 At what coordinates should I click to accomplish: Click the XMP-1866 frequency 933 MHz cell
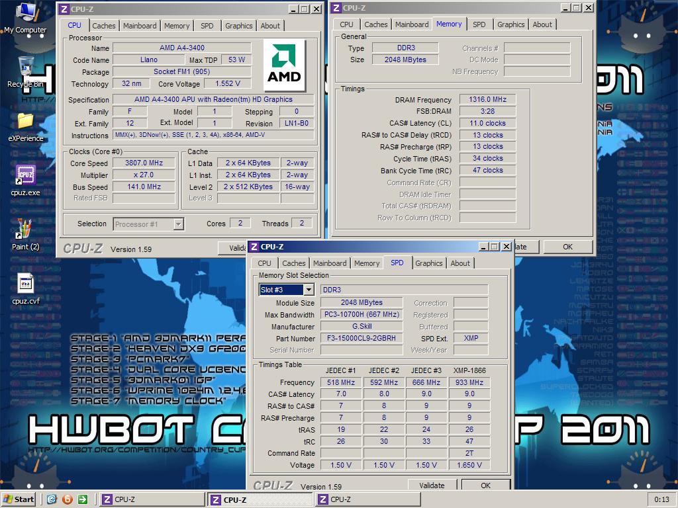tap(469, 382)
